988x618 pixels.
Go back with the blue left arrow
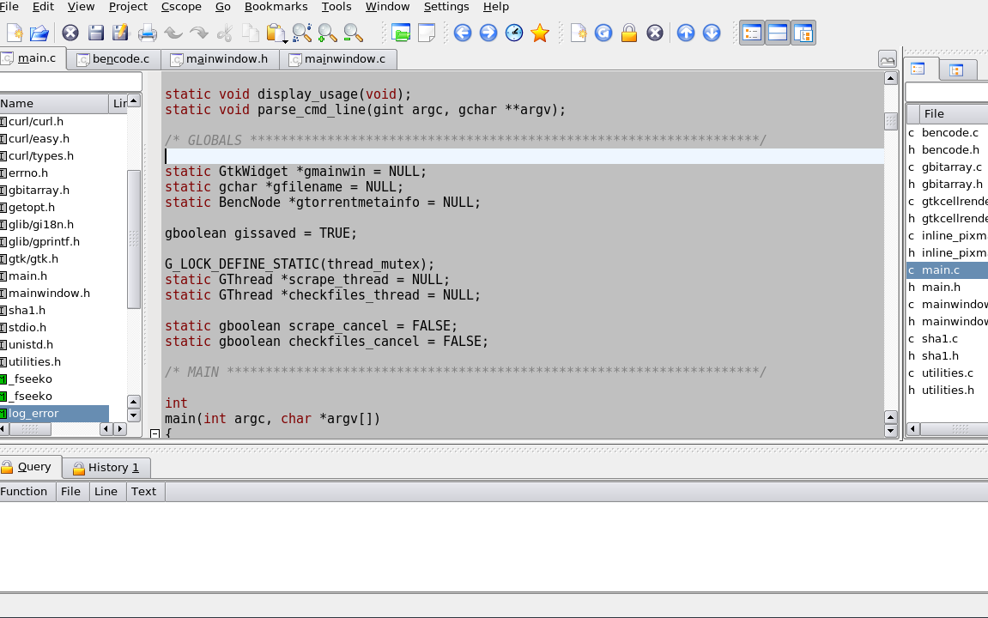click(x=463, y=33)
